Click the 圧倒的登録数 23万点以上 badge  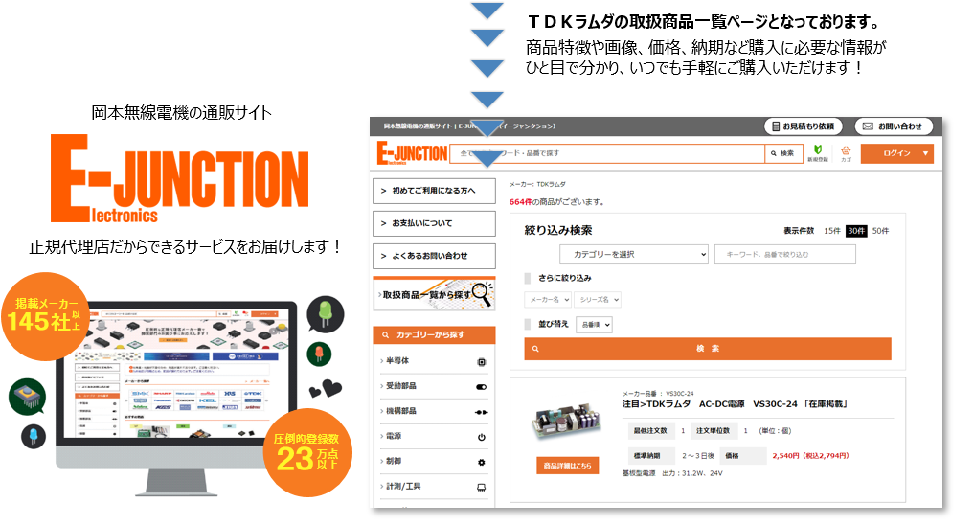pyautogui.click(x=307, y=452)
